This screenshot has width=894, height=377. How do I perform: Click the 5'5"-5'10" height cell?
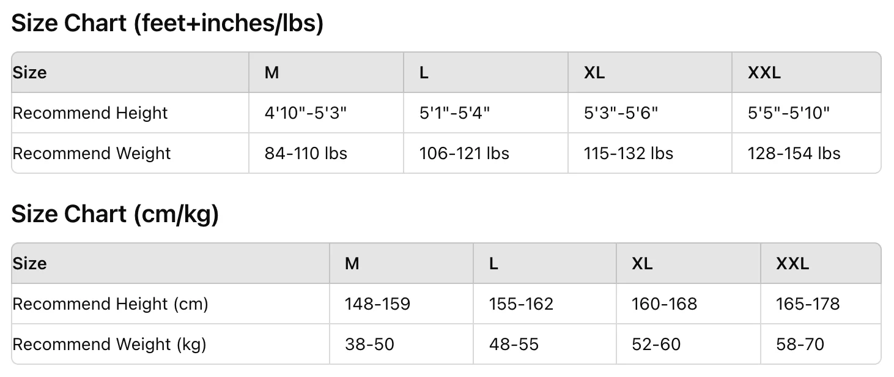(788, 113)
